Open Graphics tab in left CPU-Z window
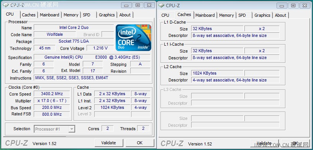This screenshot has height=150, width=313. 107,15
